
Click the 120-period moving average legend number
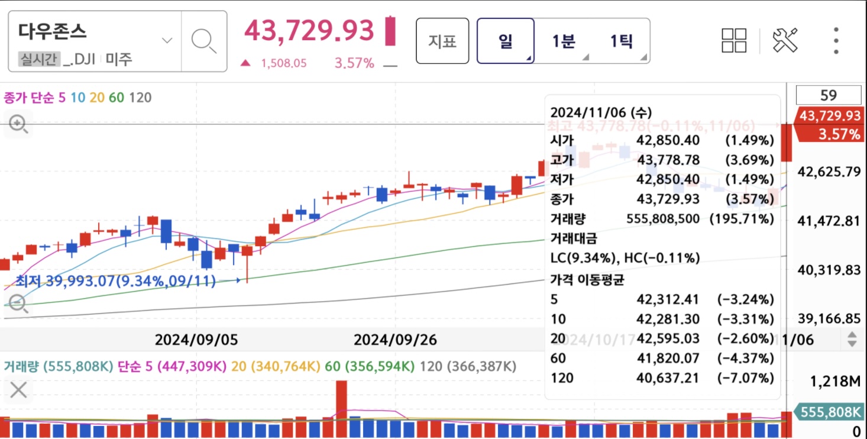click(x=140, y=98)
